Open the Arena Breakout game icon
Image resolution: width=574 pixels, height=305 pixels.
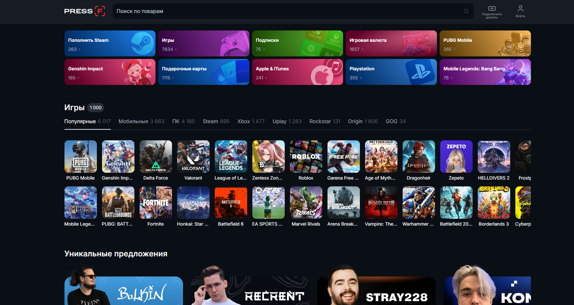coord(343,203)
